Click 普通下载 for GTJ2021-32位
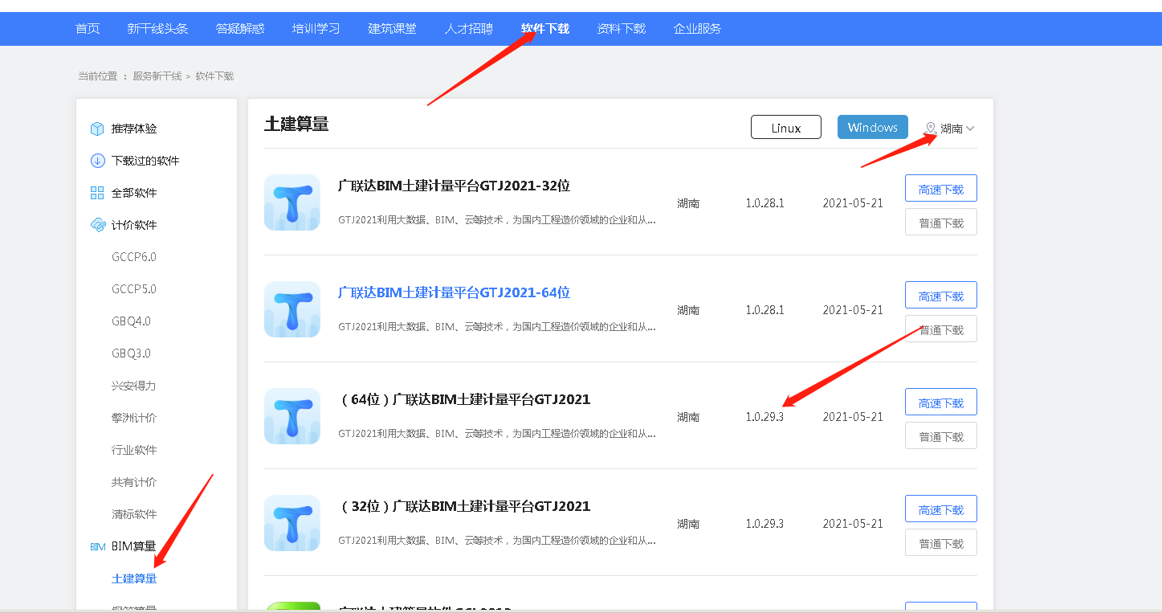Screen dimensions: 1162x613 click(941, 222)
